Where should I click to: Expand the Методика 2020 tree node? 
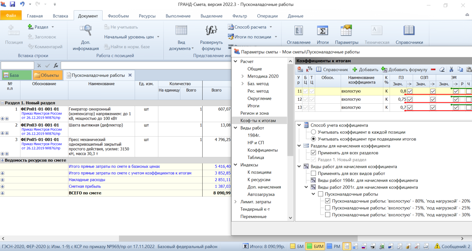click(x=243, y=76)
